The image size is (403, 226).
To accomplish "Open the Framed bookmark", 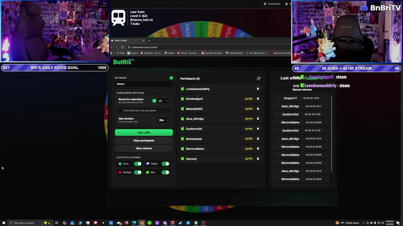I will coord(187,53).
